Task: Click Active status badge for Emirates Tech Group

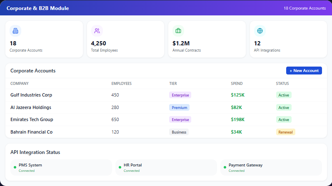Action: (x=284, y=119)
